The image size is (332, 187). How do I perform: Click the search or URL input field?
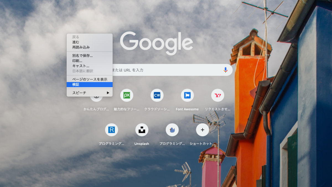point(166,70)
